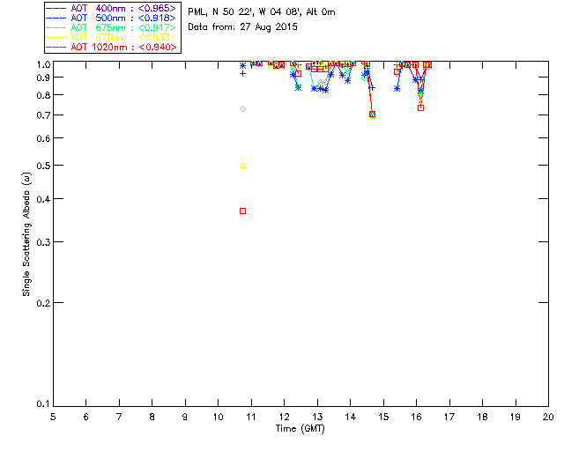Click the Time (GMT) x-axis label

[x=300, y=429]
